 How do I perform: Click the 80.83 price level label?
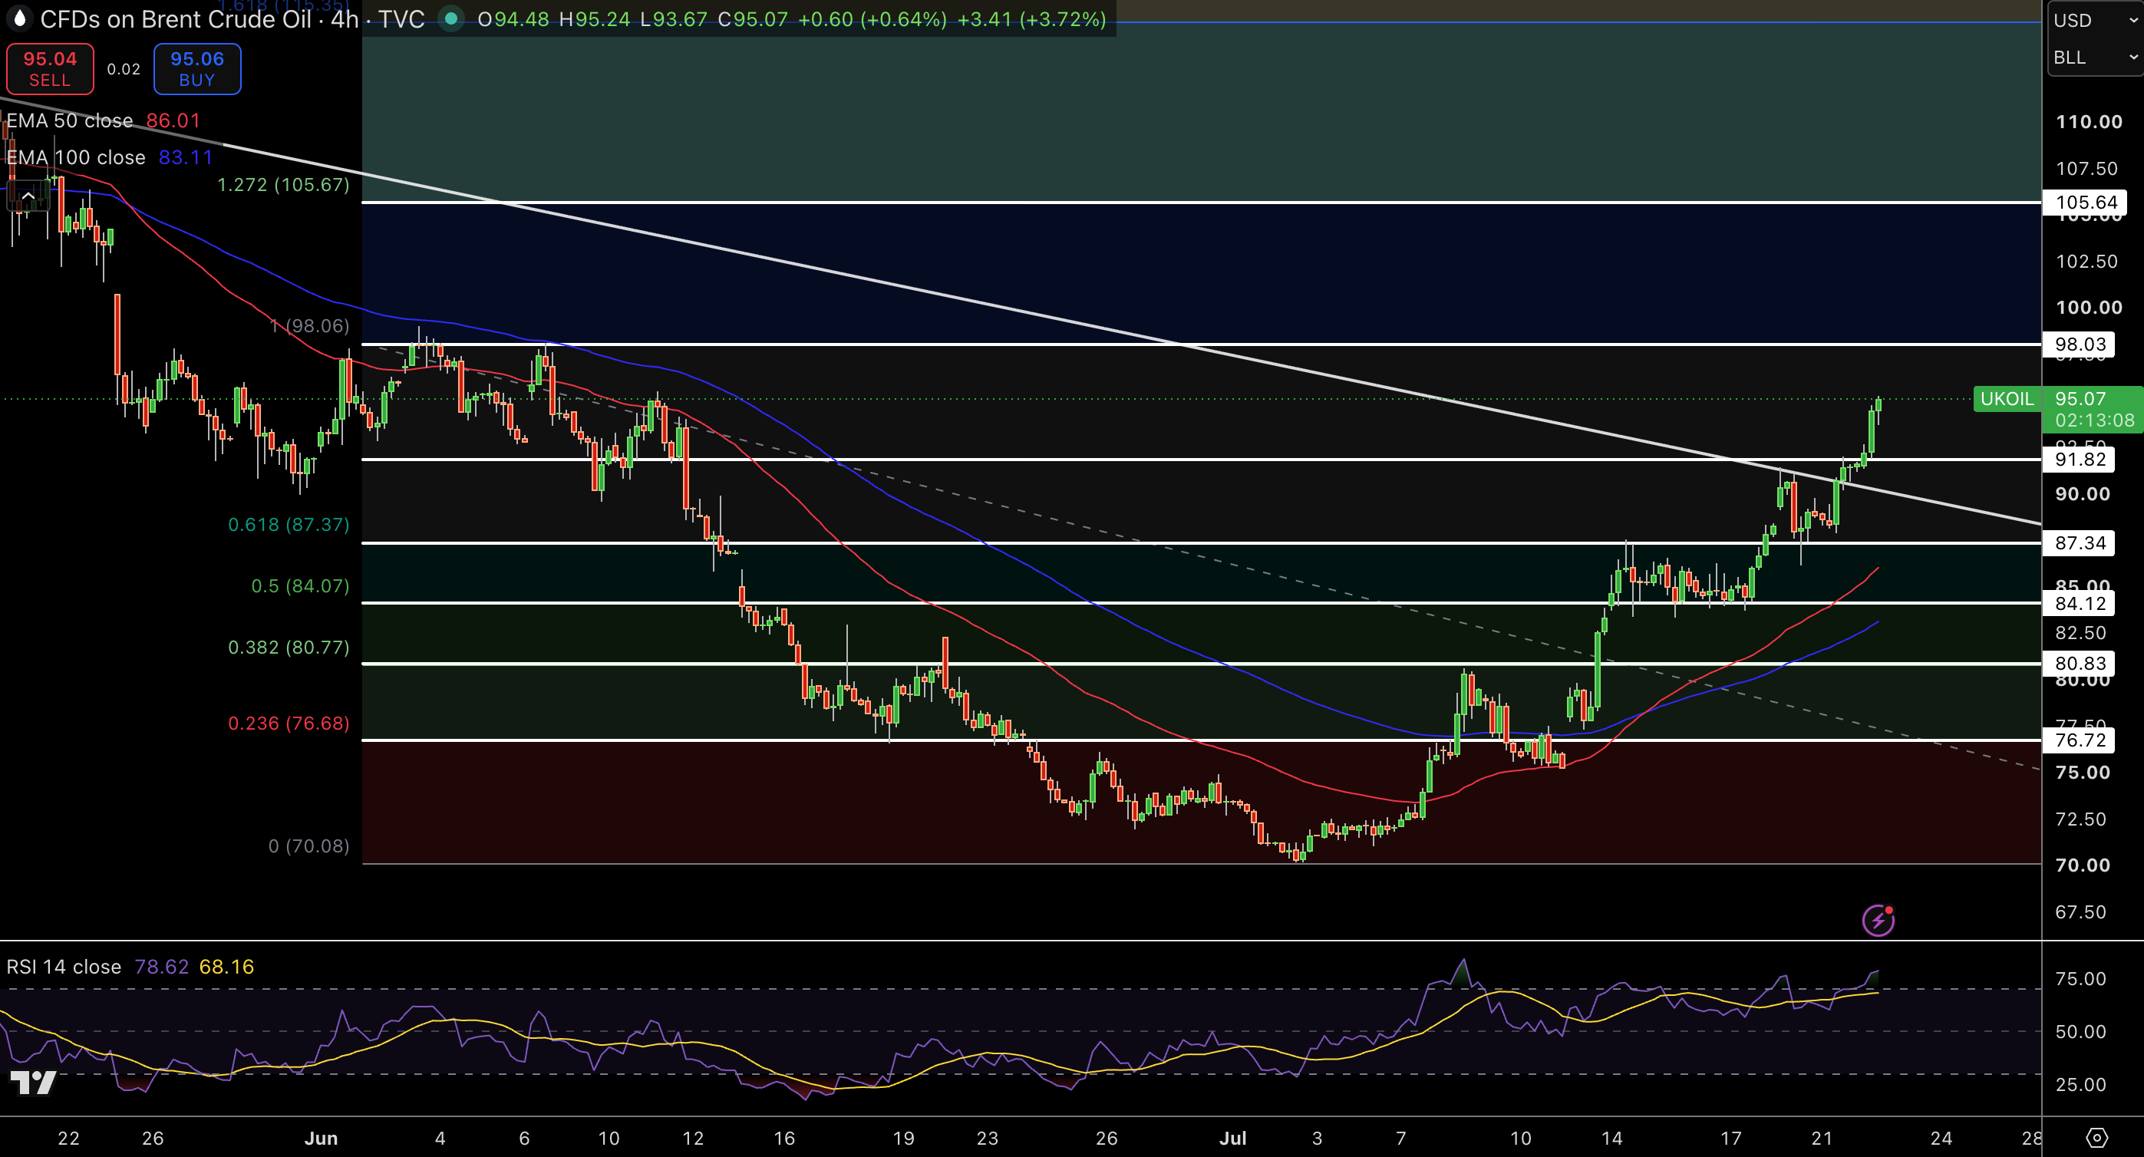point(2080,664)
